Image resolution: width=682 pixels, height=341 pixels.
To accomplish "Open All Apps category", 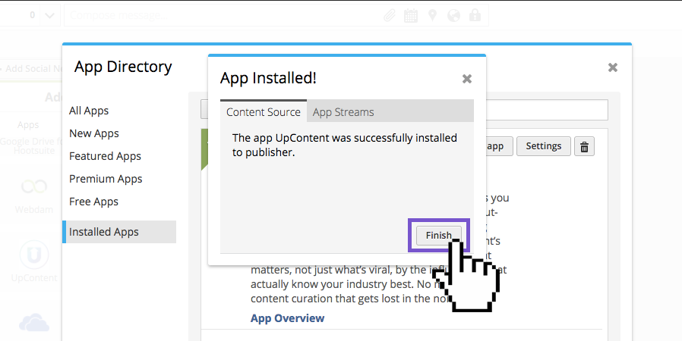I will click(x=89, y=111).
